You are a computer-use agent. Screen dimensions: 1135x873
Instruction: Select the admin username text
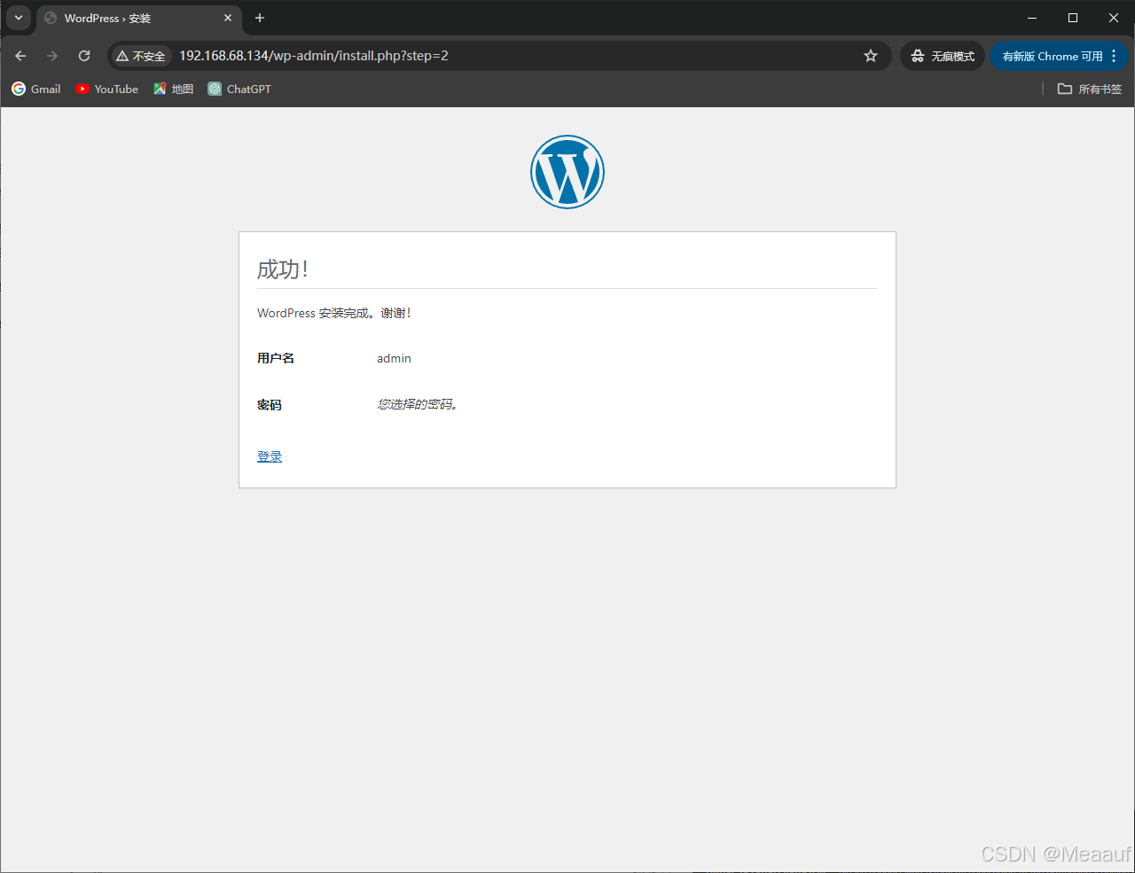coord(394,358)
